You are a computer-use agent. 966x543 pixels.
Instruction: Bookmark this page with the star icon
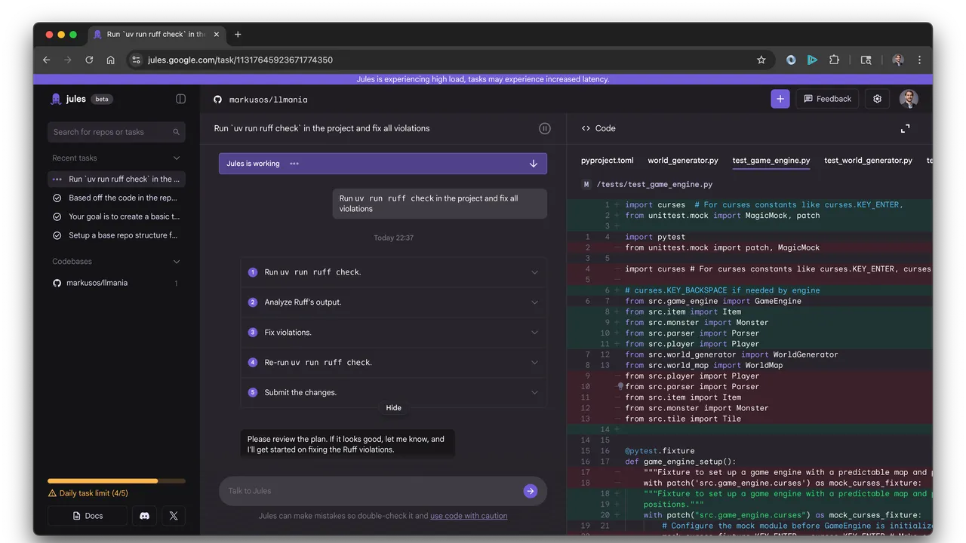click(x=761, y=60)
